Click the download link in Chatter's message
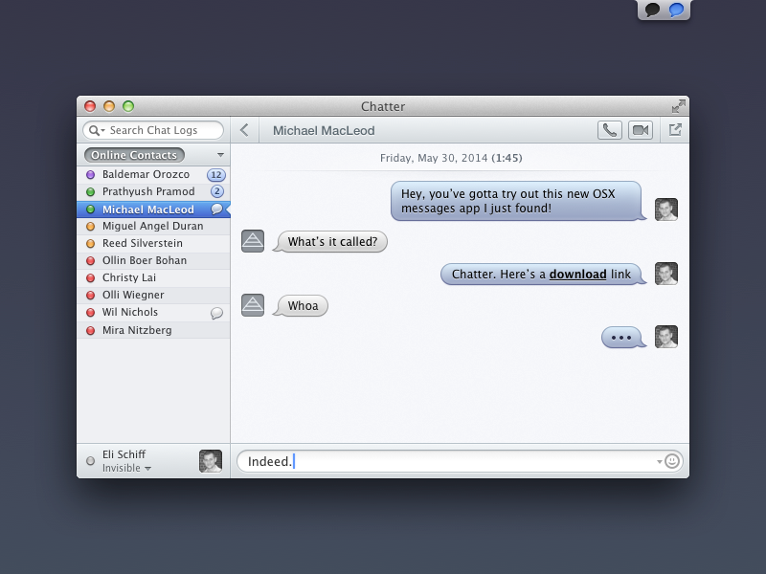Image resolution: width=766 pixels, height=574 pixels. [x=577, y=274]
